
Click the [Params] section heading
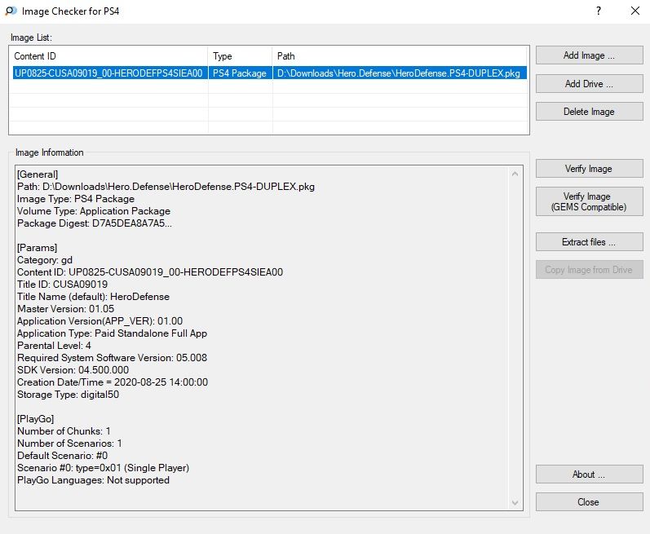(37, 248)
